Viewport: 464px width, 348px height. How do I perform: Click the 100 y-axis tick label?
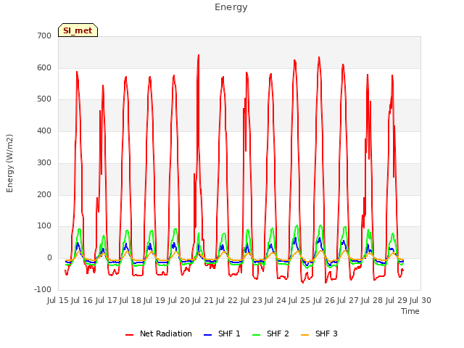[44, 226]
